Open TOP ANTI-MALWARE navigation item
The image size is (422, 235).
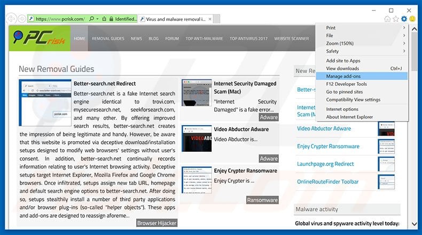point(204,38)
